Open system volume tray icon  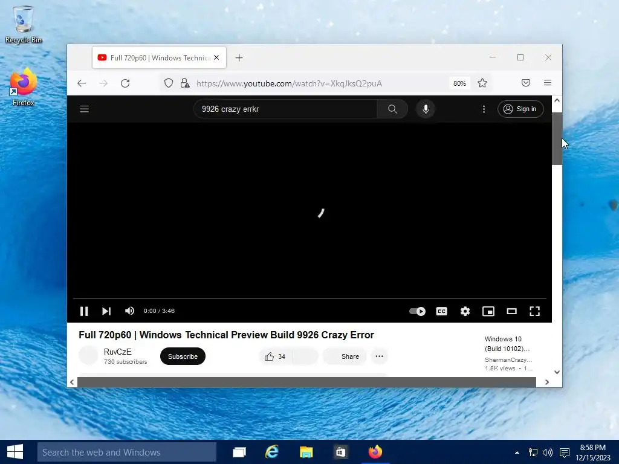tap(548, 453)
